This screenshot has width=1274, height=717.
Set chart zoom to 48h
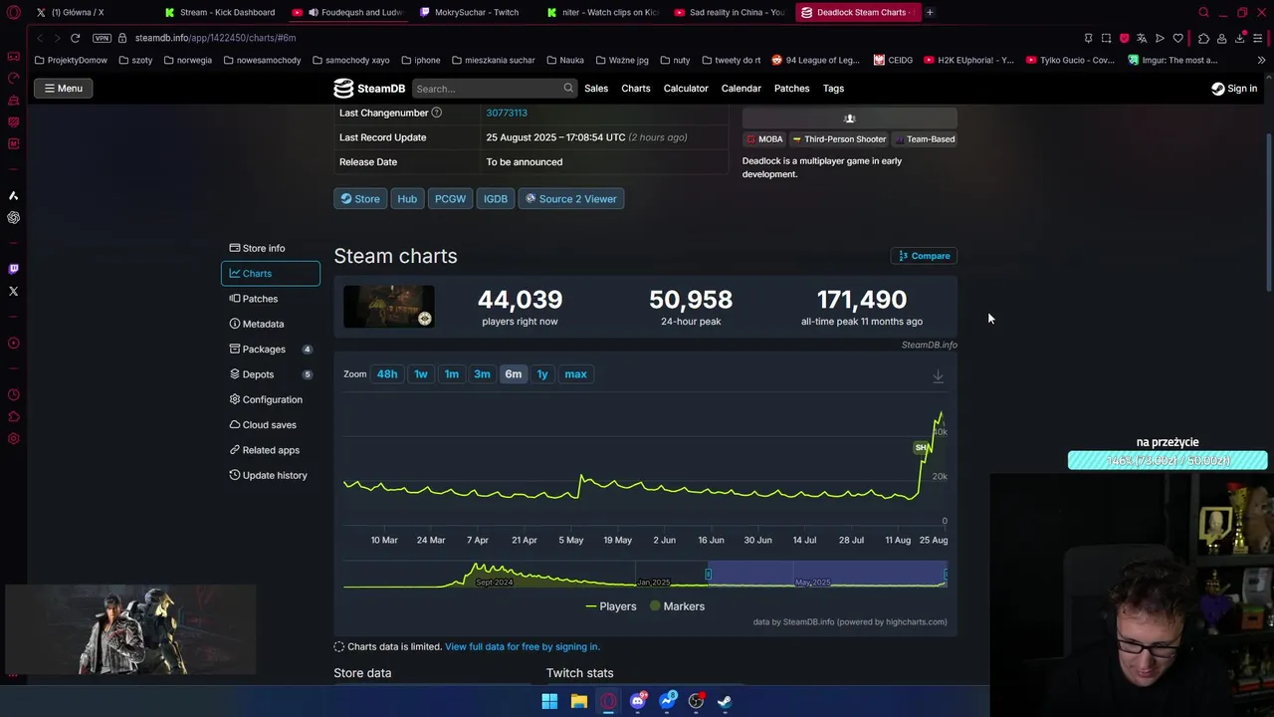tap(387, 374)
